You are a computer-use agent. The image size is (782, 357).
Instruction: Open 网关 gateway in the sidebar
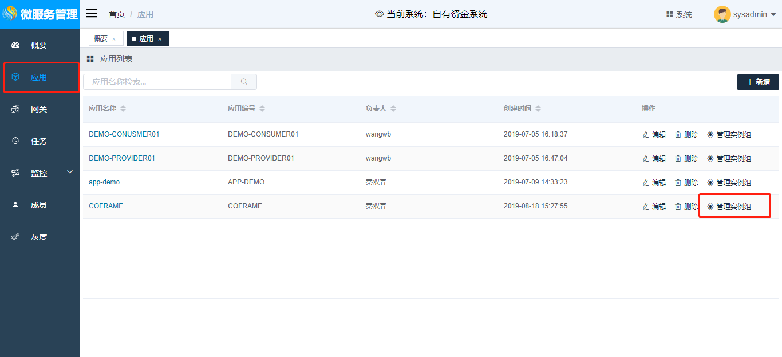[39, 109]
